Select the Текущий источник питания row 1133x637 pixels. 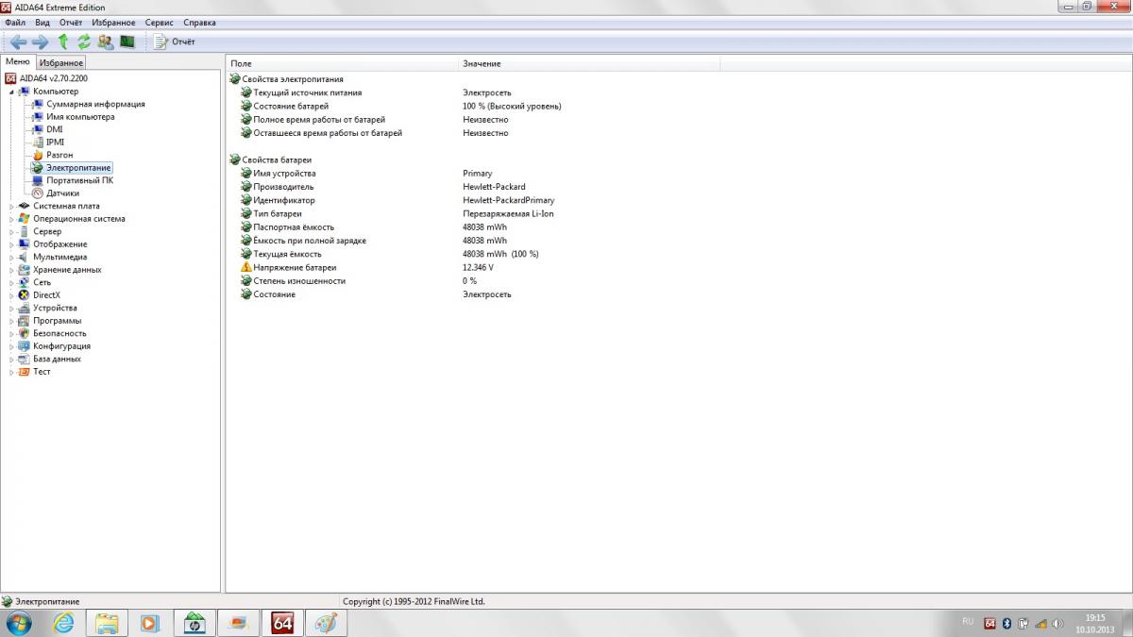coord(308,93)
